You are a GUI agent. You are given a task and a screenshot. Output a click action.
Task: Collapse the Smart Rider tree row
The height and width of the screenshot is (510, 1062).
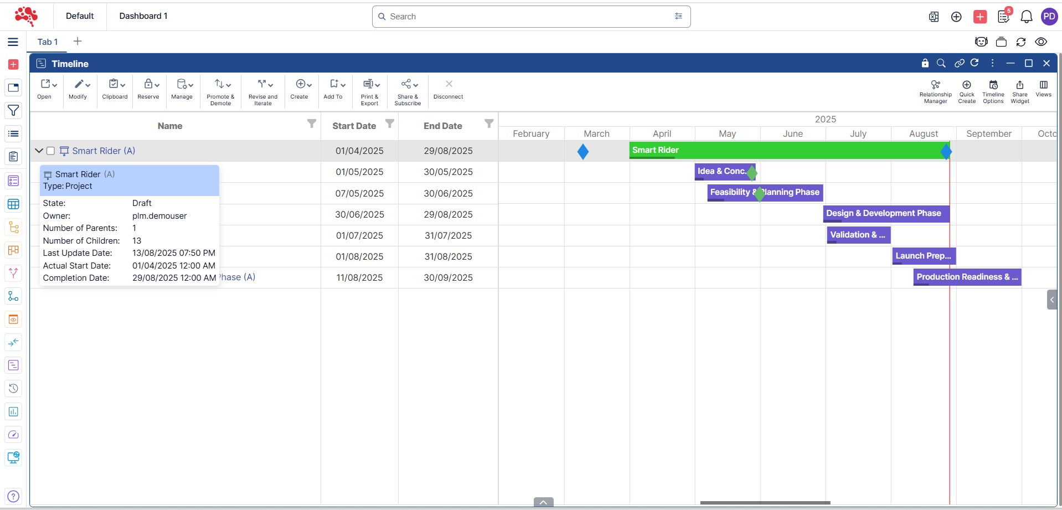point(39,151)
